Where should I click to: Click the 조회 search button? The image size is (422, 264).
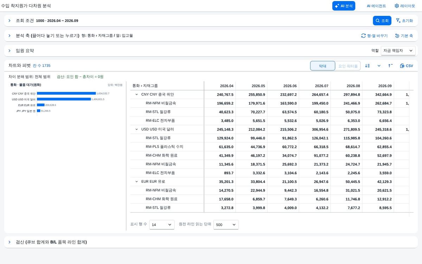pyautogui.click(x=382, y=21)
